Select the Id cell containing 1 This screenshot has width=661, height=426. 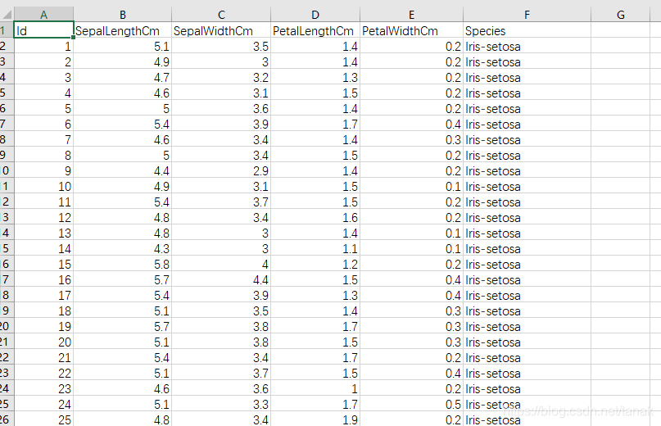tap(44, 46)
